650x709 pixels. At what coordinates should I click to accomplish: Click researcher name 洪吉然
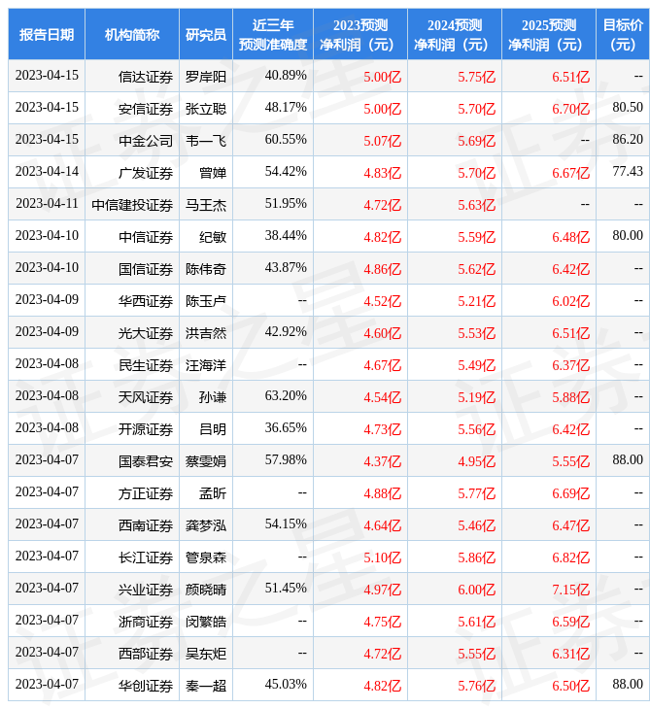tap(206, 333)
